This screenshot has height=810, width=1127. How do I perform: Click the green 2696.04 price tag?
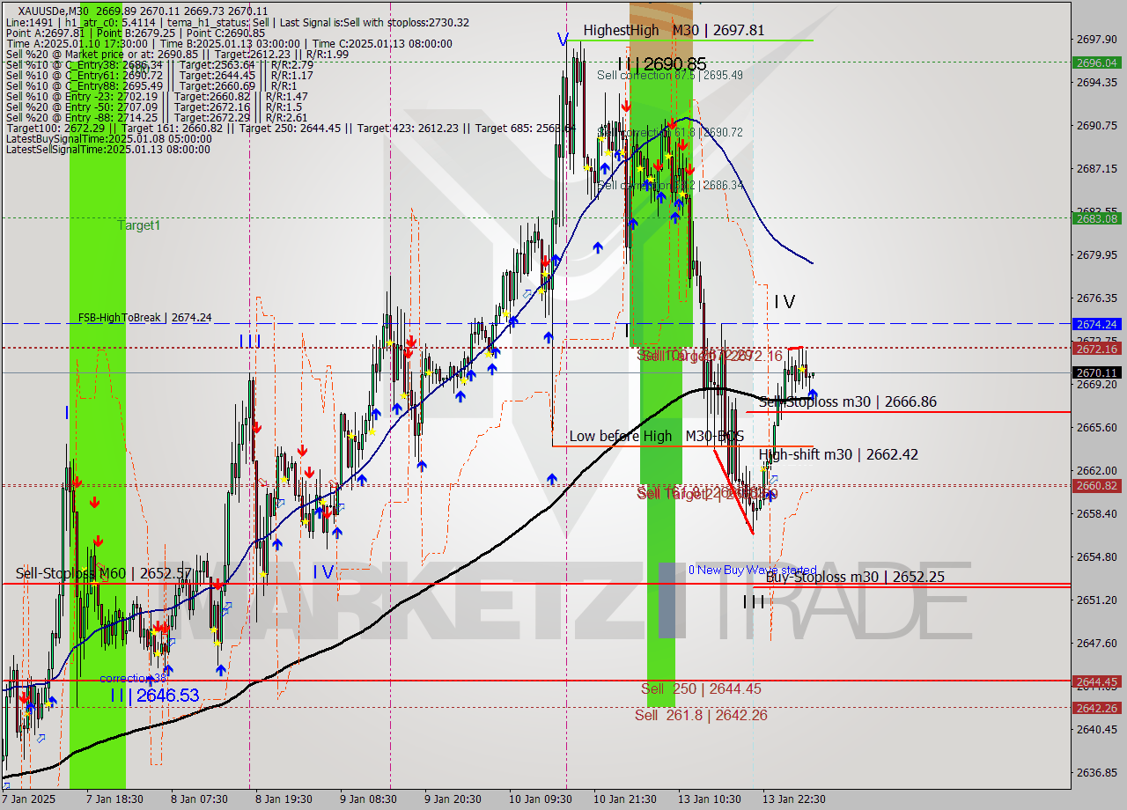point(1096,63)
